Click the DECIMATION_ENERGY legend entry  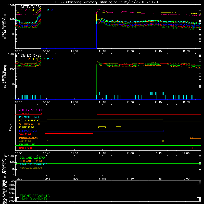pyautogui.click(x=33, y=158)
